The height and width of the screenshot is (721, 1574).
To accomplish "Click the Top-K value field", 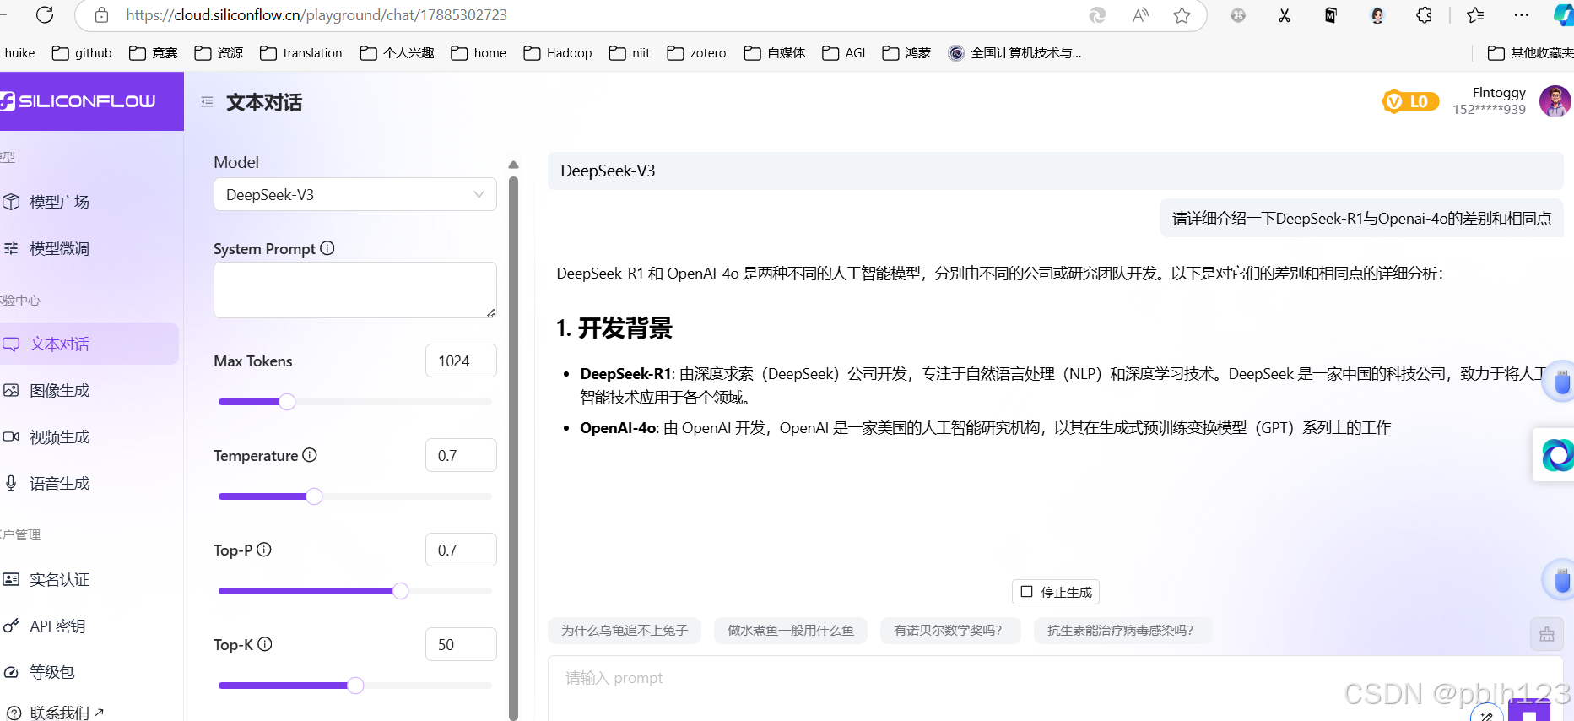I will (x=461, y=644).
